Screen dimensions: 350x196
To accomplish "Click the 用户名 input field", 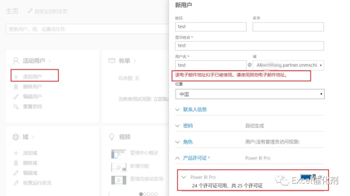I will (x=211, y=65).
